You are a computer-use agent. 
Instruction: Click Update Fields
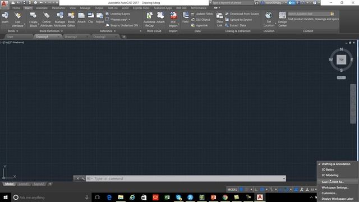pyautogui.click(x=202, y=13)
